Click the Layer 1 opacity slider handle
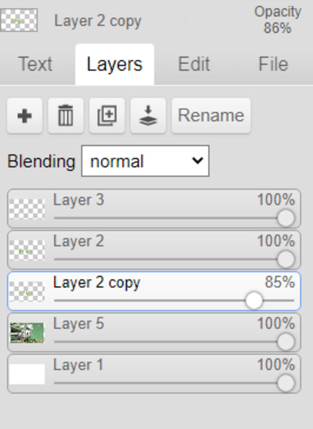 286,383
